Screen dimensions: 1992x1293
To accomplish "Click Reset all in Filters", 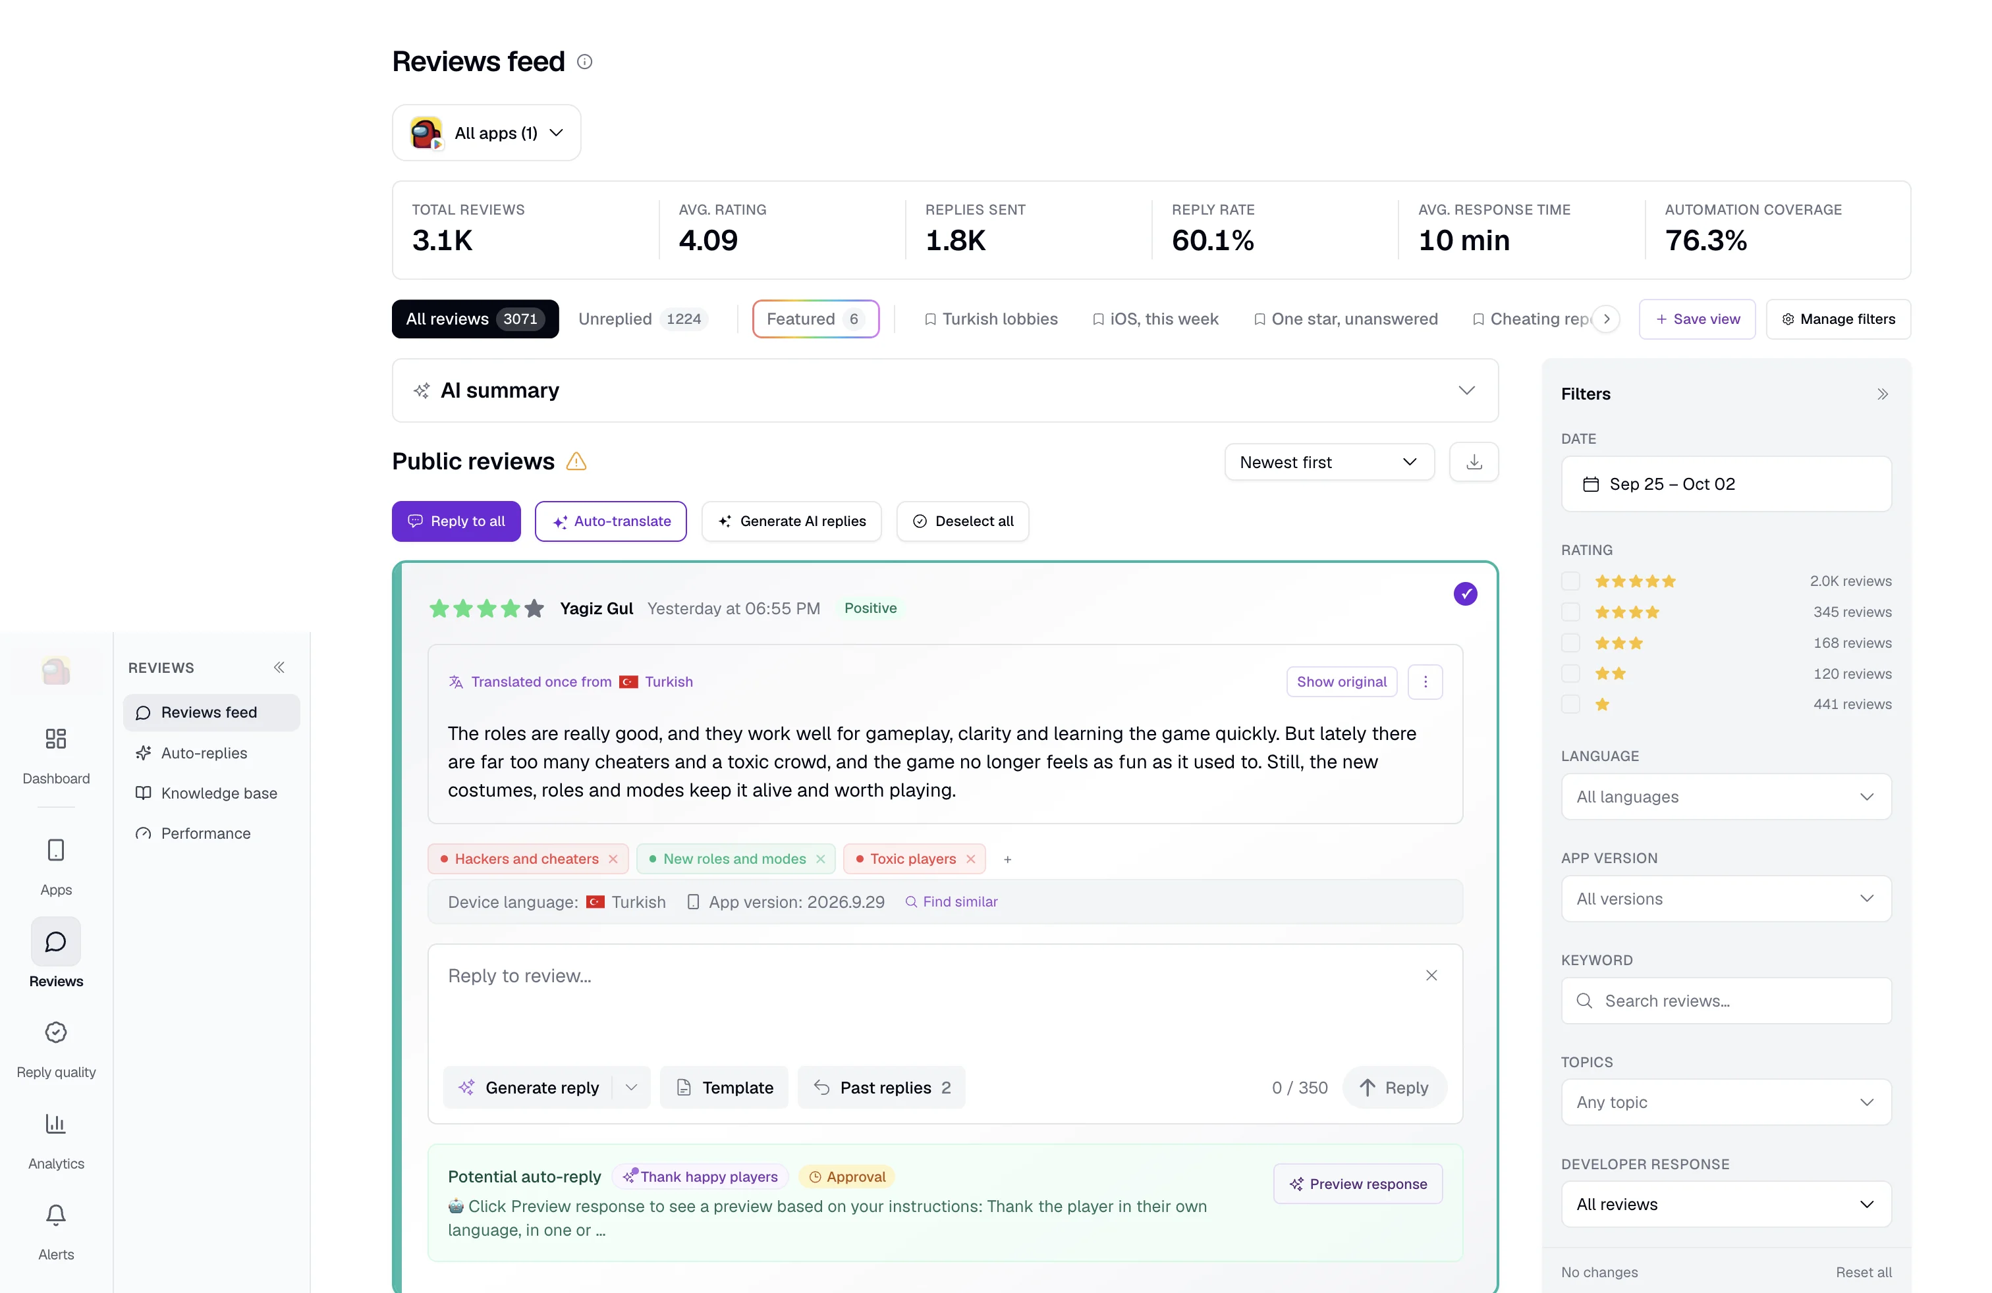I will pos(1863,1272).
